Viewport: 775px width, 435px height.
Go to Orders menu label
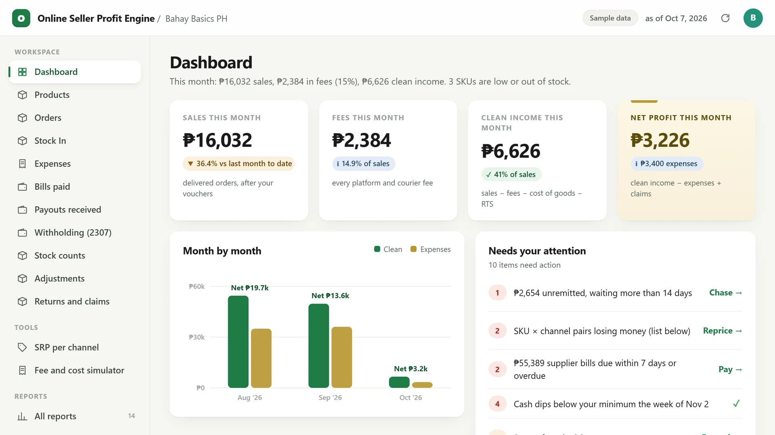48,118
